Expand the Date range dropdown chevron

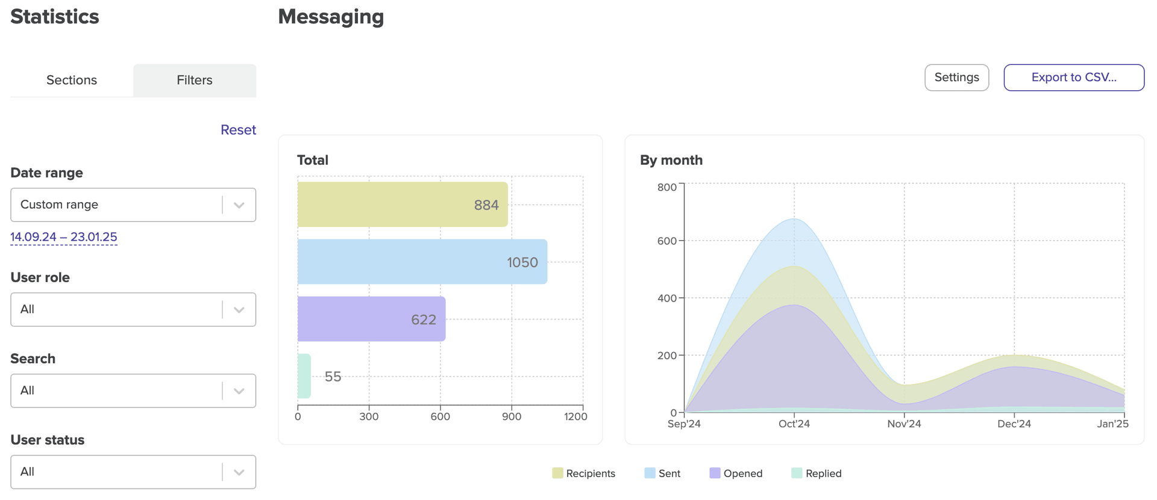(239, 205)
